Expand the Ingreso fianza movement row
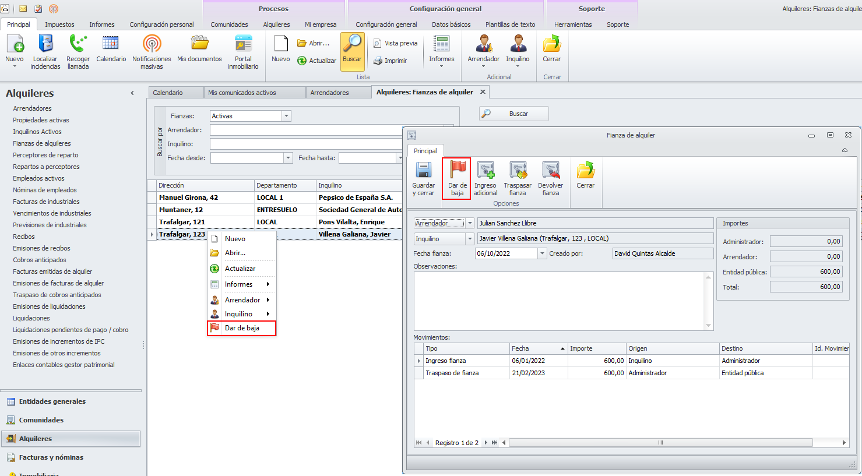Screen dimensions: 862x476 [x=419, y=361]
